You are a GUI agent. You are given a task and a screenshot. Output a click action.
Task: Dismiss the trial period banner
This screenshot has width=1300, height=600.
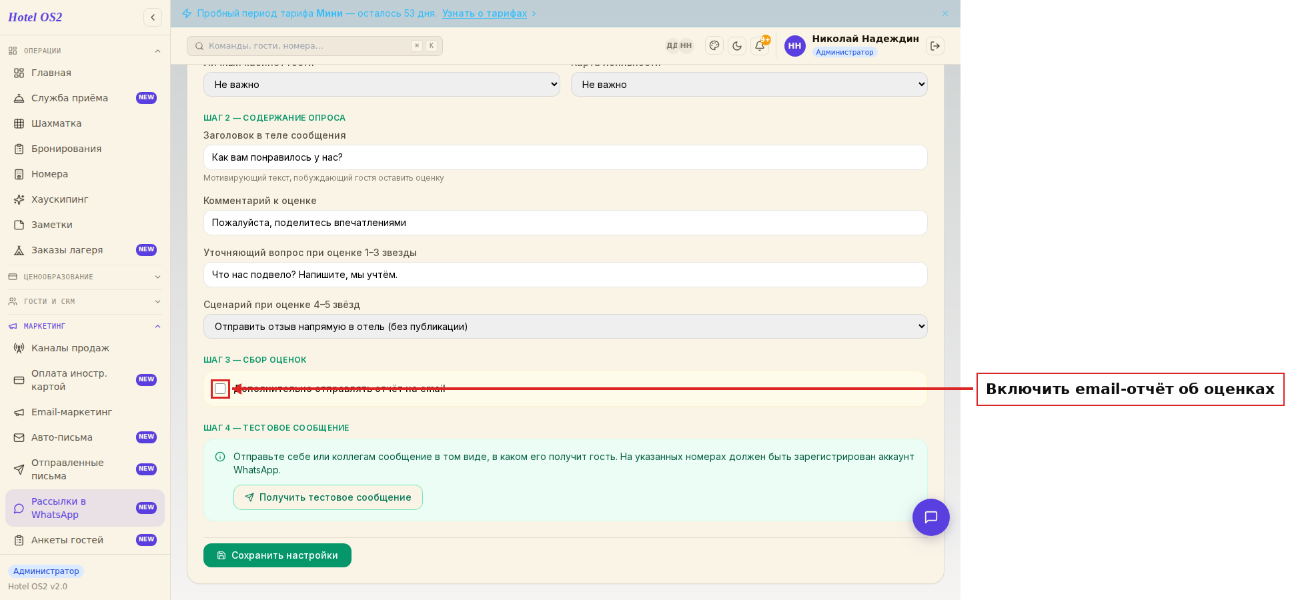coord(945,13)
